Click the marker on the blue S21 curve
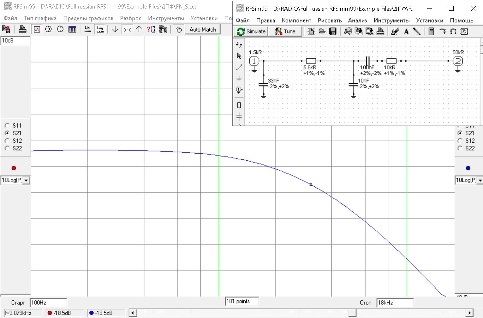483x318 pixels. [x=311, y=185]
